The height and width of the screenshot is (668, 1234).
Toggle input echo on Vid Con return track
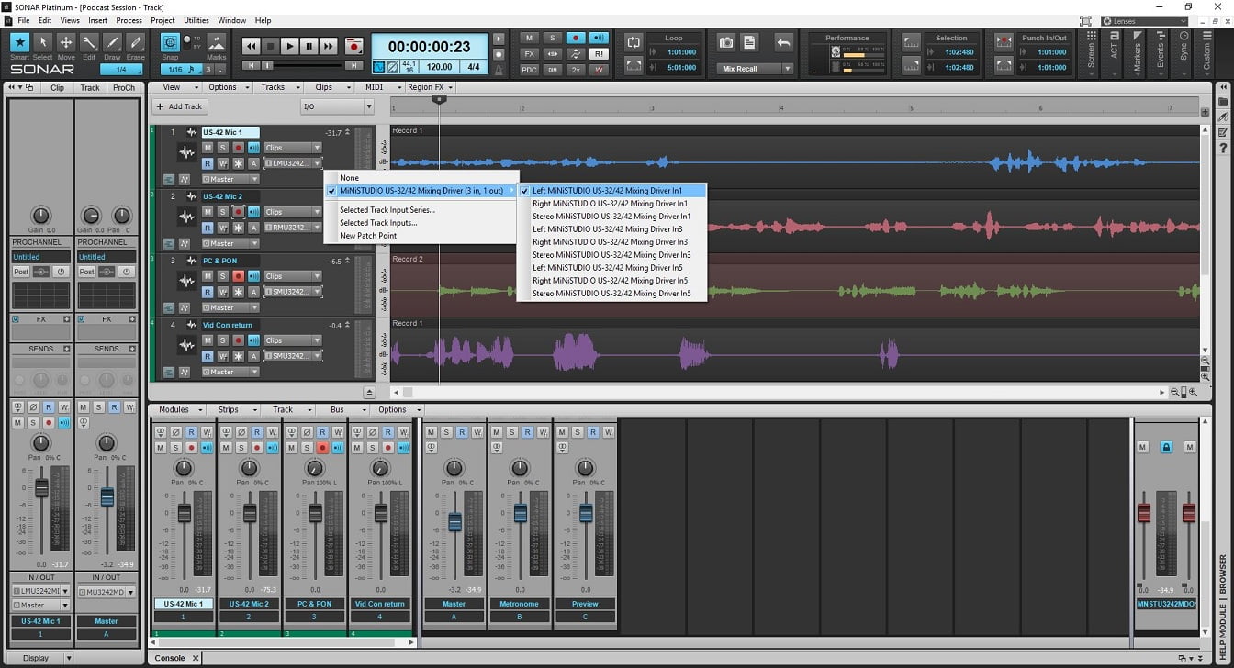(x=254, y=340)
